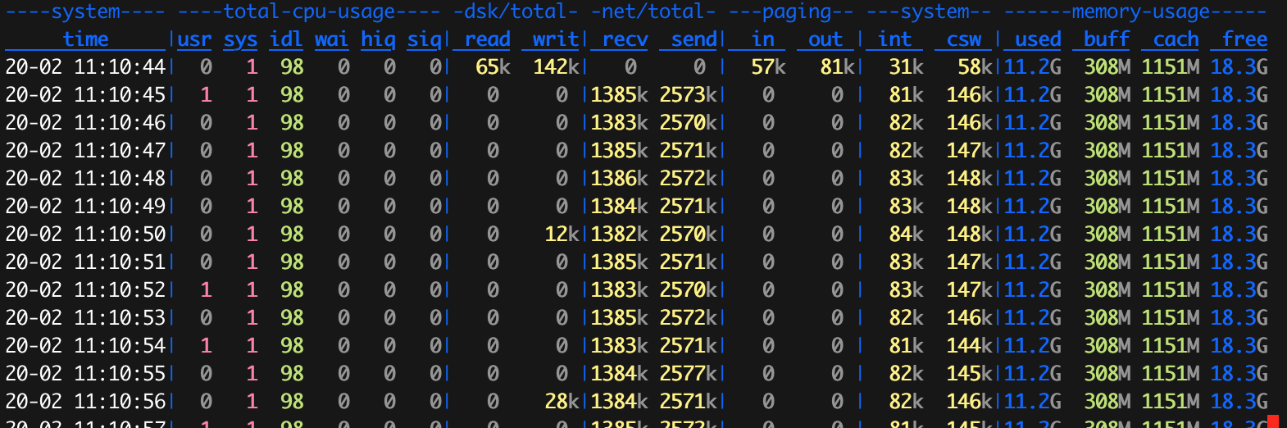Image resolution: width=1287 pixels, height=428 pixels.
Task: Click the 28k write value at 11:10:56
Action: tap(562, 402)
